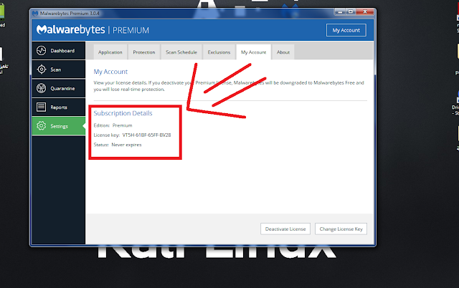Open the Quarantine biohazard icon
The width and height of the screenshot is (459, 288).
click(42, 88)
